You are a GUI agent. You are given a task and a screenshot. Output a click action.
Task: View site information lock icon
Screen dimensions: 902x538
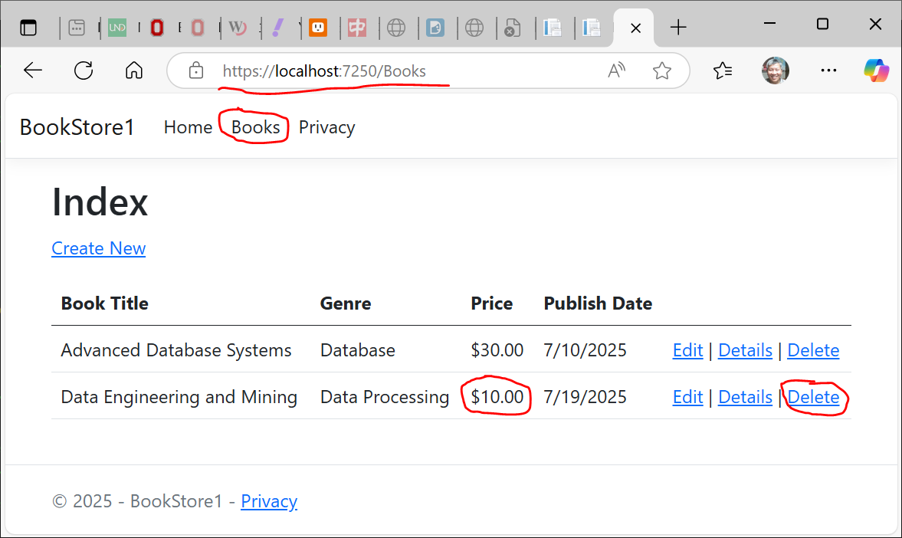(x=196, y=71)
